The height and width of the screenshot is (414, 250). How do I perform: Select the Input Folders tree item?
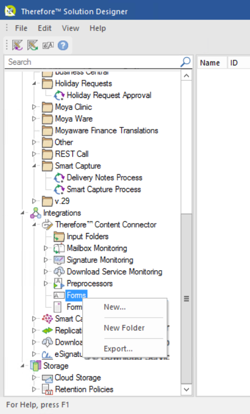(x=87, y=236)
